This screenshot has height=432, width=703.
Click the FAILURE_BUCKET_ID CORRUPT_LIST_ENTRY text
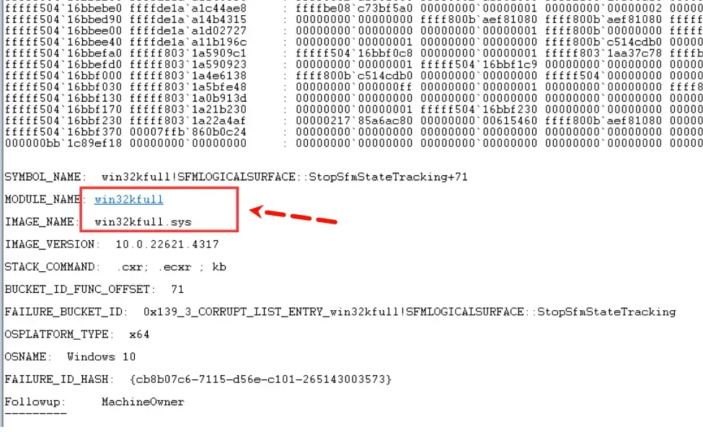(410, 312)
